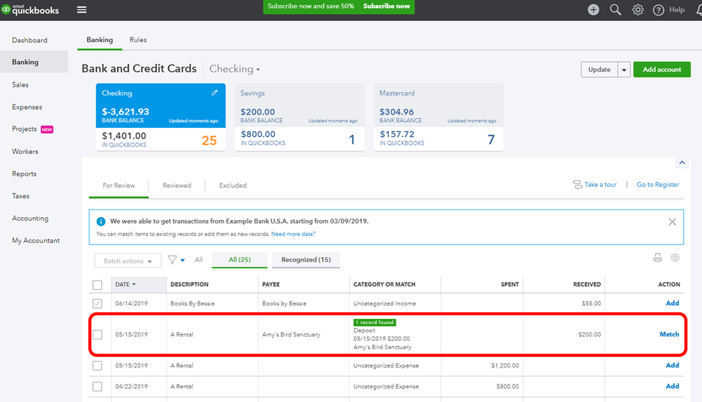Click the Go to Register link
Image resolution: width=702 pixels, height=402 pixels.
coord(658,184)
